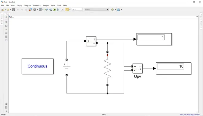
Task: Toggle the Model Browser side tab
Action: [2, 19]
